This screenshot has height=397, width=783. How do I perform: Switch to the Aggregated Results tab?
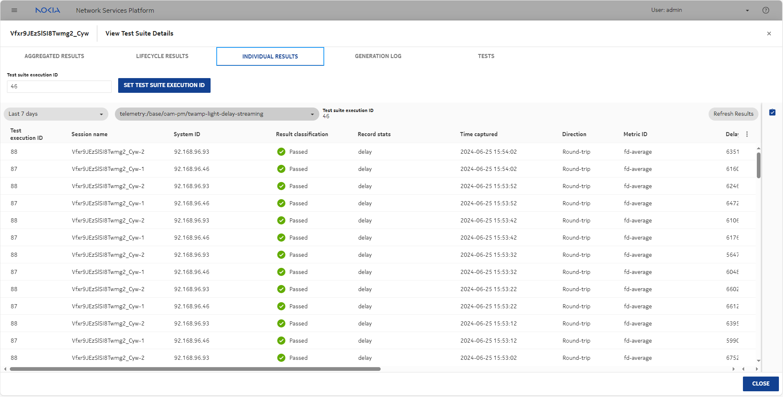tap(54, 56)
